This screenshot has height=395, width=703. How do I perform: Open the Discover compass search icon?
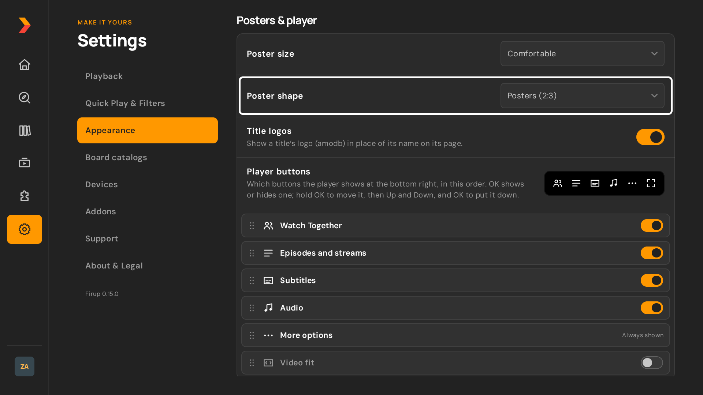(x=25, y=98)
